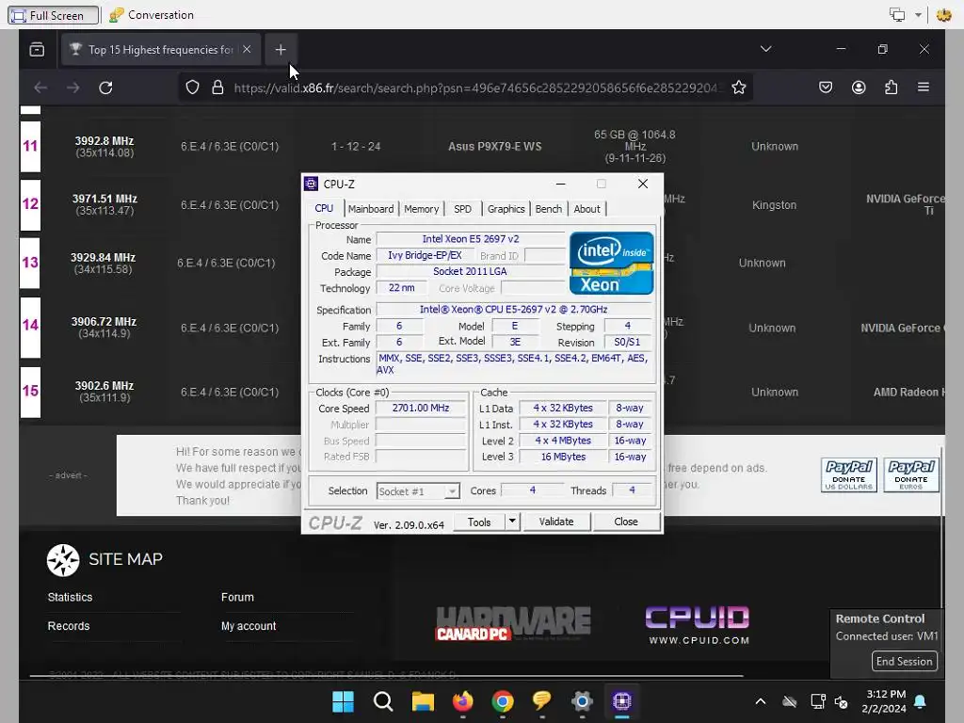This screenshot has height=723, width=964.
Task: Open the Settings gear in taskbar
Action: [x=582, y=701]
